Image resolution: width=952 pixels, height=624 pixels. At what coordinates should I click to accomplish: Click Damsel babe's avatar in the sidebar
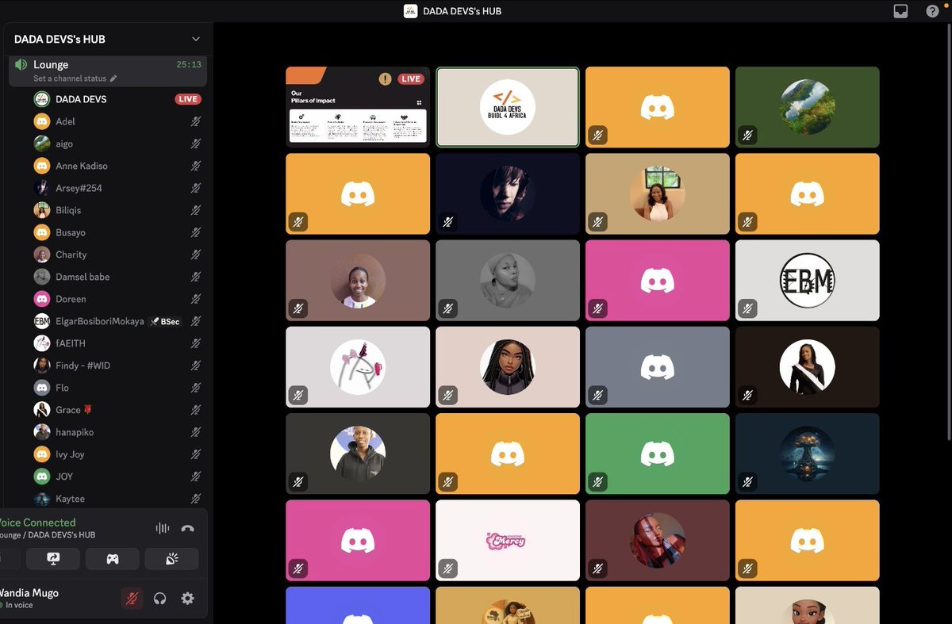tap(42, 277)
